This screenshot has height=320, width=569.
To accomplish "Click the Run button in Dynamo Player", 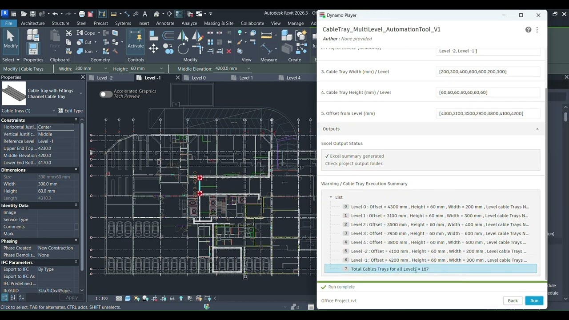I will point(534,300).
